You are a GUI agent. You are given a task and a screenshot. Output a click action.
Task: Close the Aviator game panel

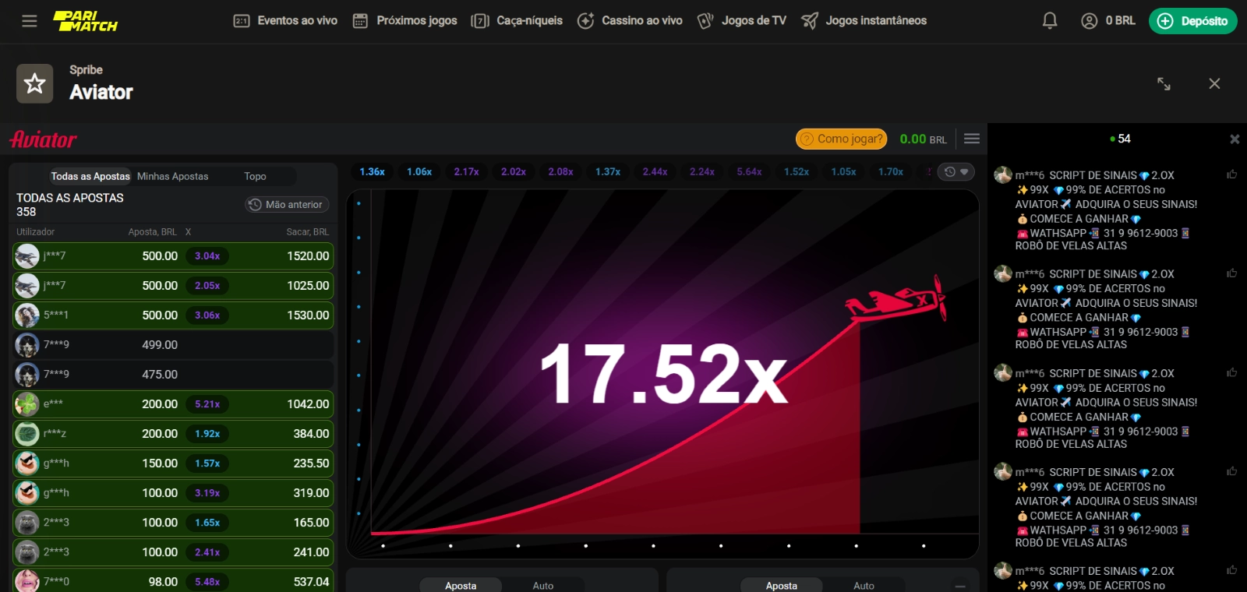pos(1214,83)
